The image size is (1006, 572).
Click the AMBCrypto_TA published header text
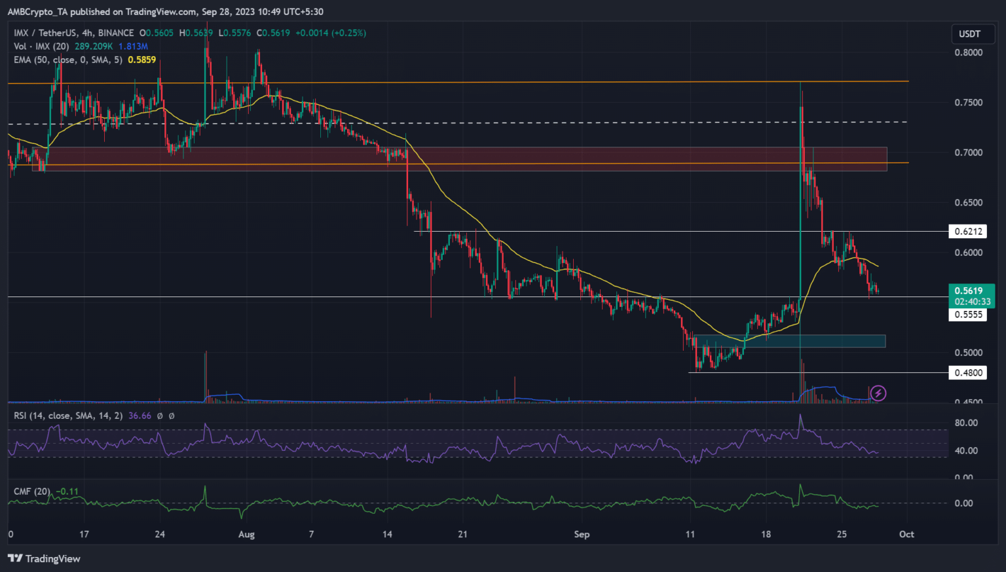[165, 12]
